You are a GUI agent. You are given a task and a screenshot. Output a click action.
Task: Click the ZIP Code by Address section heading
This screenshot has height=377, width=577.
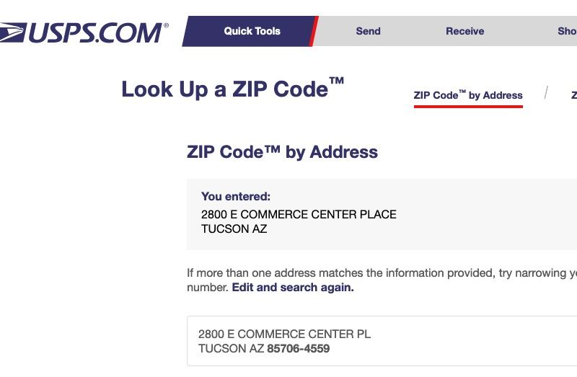tap(282, 152)
